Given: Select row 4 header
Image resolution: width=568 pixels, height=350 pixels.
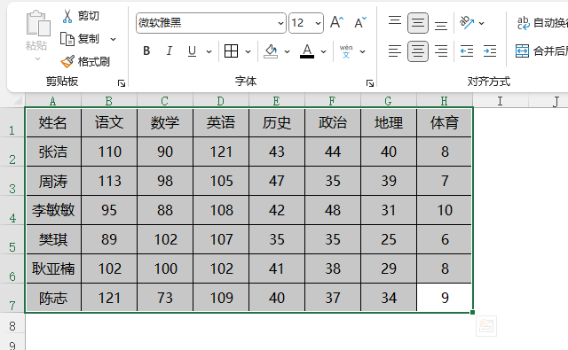Looking at the screenshot, I should click(x=12, y=210).
